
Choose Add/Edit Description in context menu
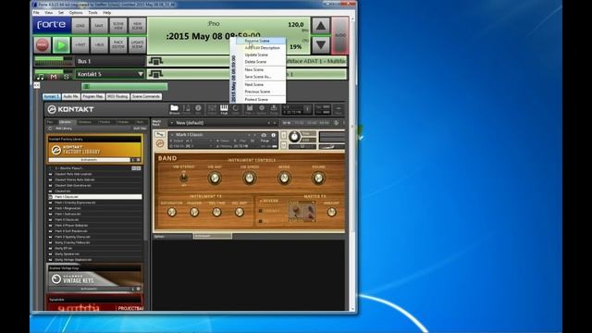261,48
